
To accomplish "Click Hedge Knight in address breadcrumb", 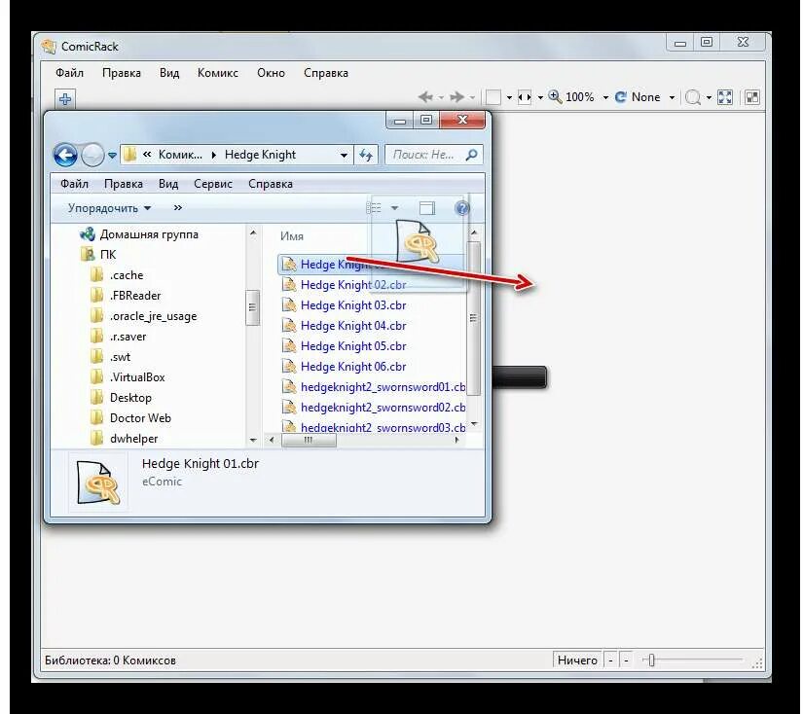I will (x=260, y=155).
